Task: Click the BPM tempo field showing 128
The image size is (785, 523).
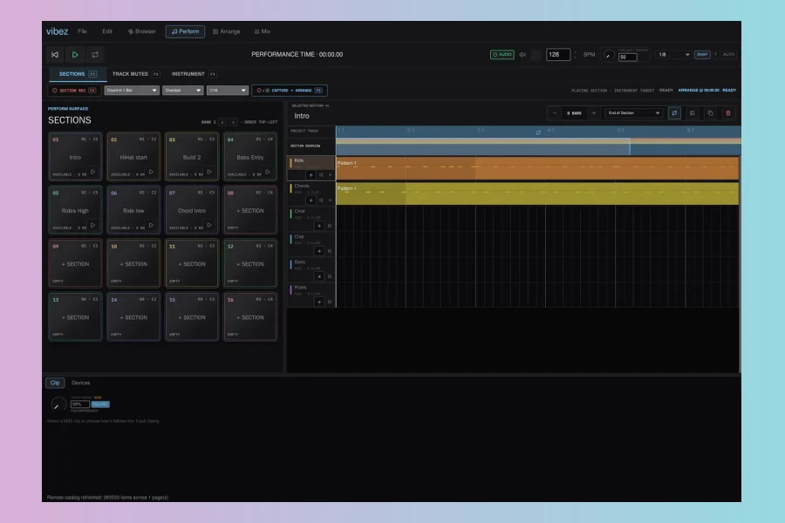Action: coord(557,55)
